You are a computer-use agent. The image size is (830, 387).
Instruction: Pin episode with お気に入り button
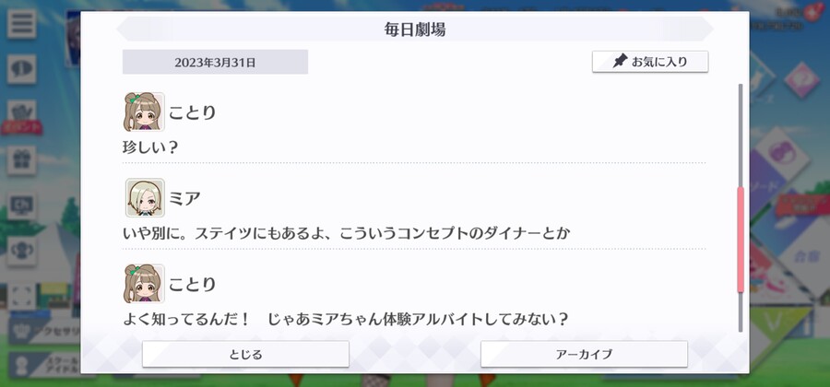click(650, 62)
